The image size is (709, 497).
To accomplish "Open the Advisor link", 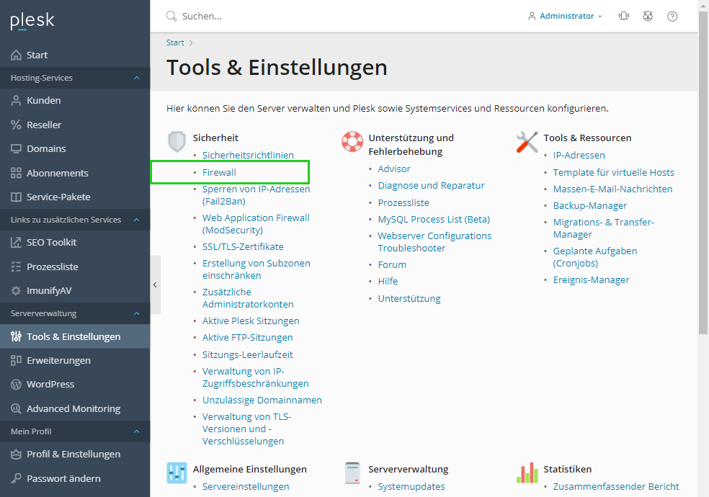I will pyautogui.click(x=394, y=169).
